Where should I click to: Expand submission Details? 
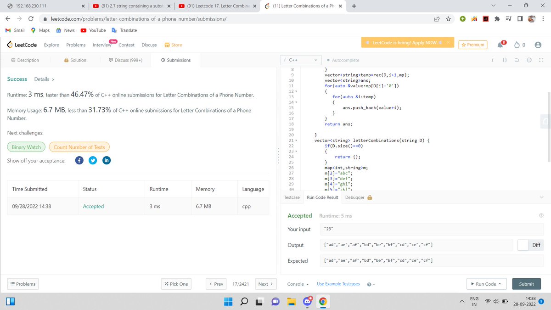click(x=44, y=79)
